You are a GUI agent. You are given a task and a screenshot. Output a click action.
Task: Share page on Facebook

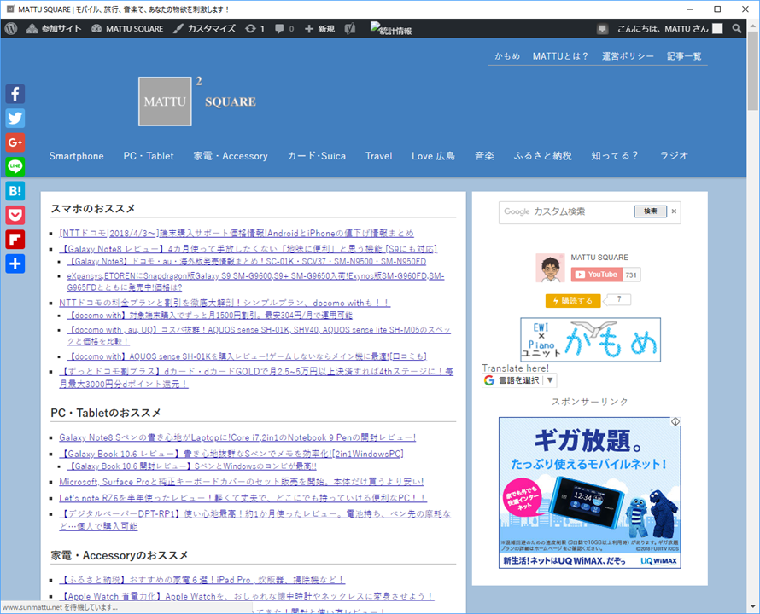click(15, 94)
